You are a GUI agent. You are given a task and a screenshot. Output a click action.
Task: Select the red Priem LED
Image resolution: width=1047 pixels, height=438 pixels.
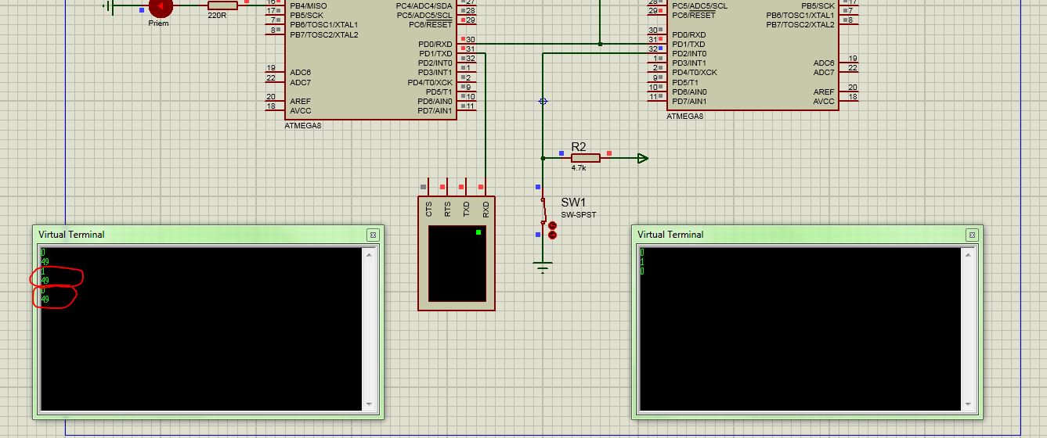(x=161, y=7)
